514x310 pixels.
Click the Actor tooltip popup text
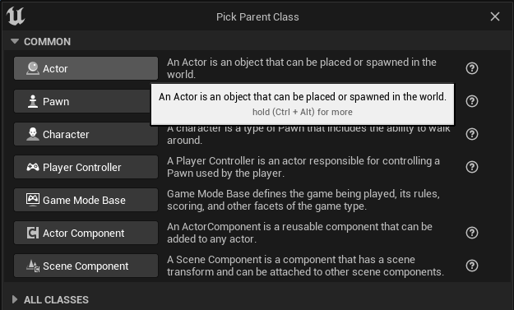coord(303,97)
